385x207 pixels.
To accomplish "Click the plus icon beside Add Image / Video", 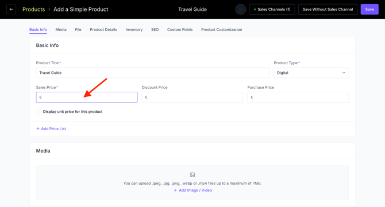I will pyautogui.click(x=175, y=190).
